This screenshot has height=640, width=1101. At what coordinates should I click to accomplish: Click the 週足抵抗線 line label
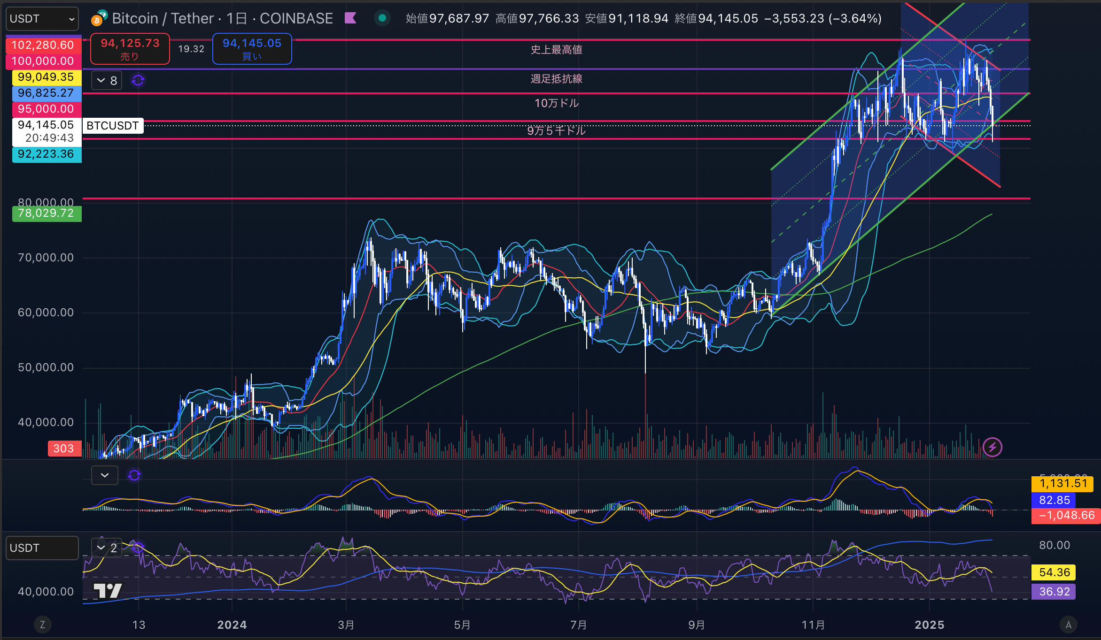(x=557, y=79)
